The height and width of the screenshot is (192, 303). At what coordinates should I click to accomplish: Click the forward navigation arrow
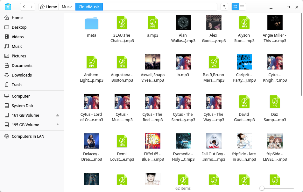32,7
